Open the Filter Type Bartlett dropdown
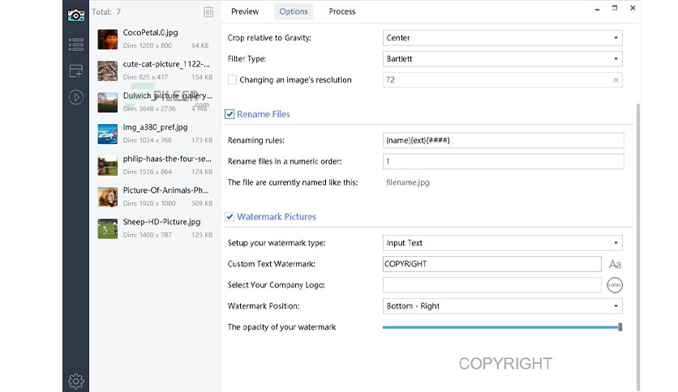The image size is (678, 392). [x=503, y=58]
